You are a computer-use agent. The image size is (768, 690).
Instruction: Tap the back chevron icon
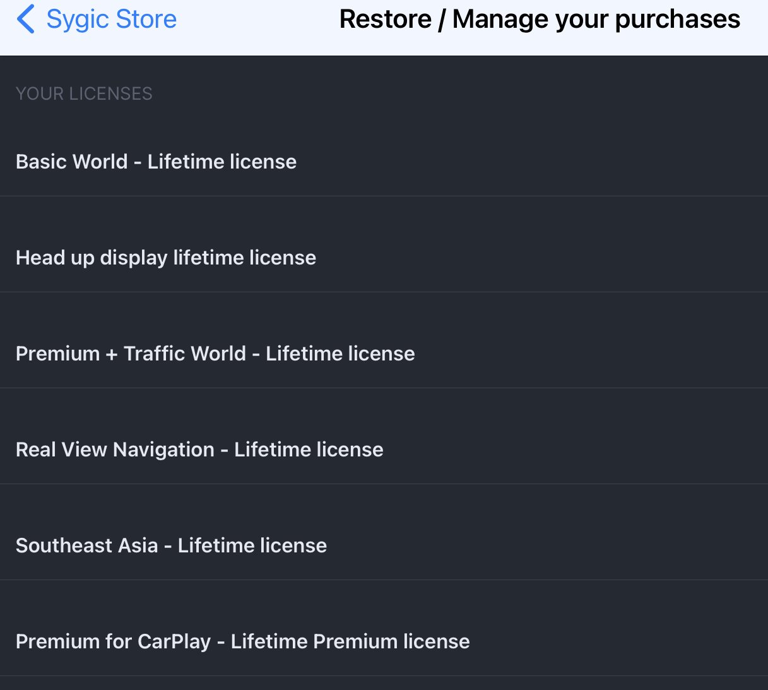point(25,19)
